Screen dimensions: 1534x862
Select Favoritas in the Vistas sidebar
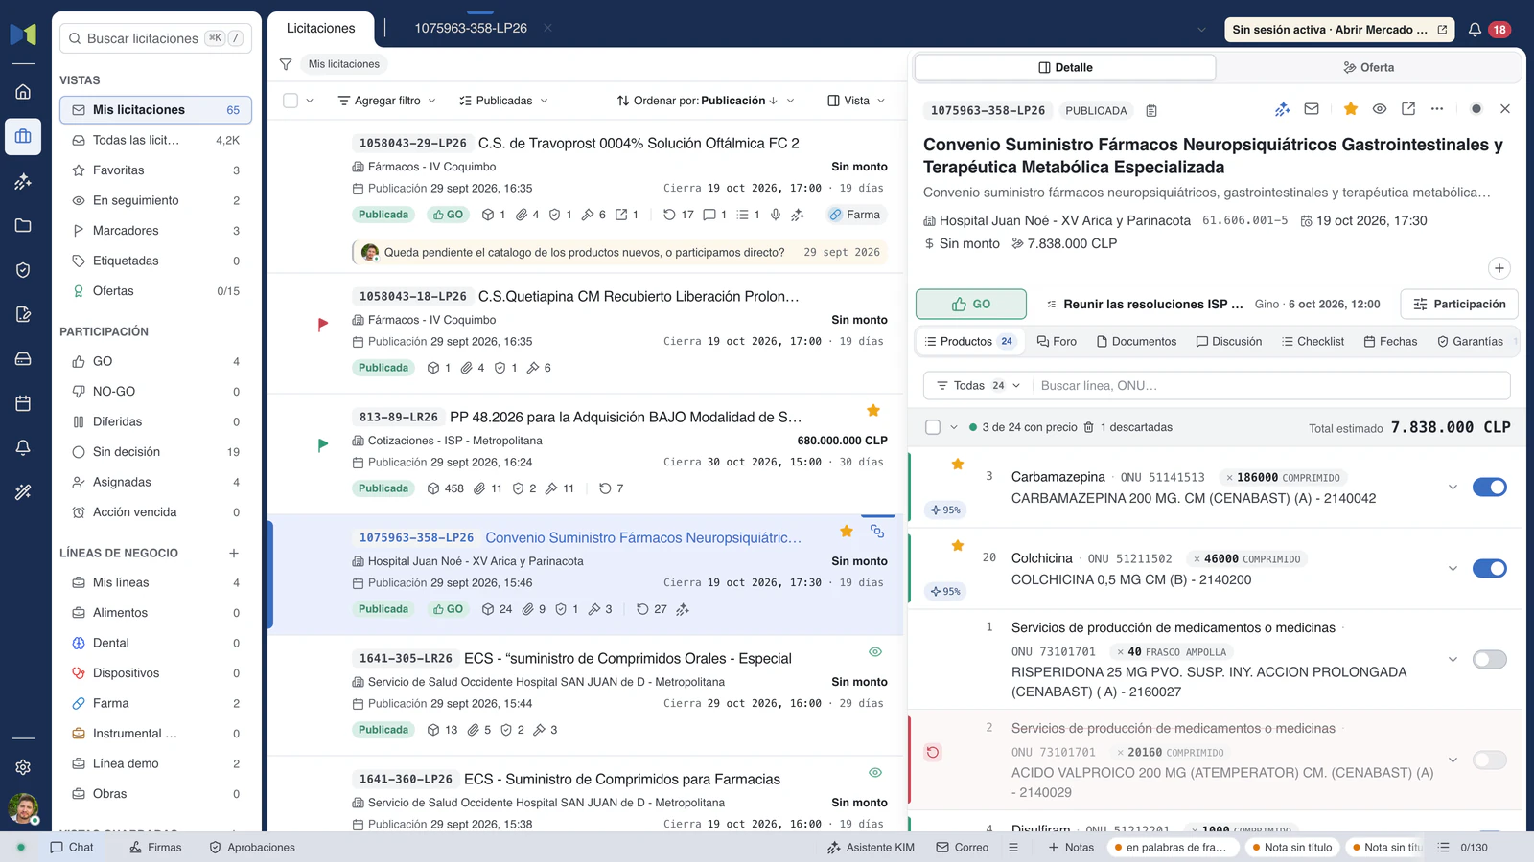click(156, 170)
